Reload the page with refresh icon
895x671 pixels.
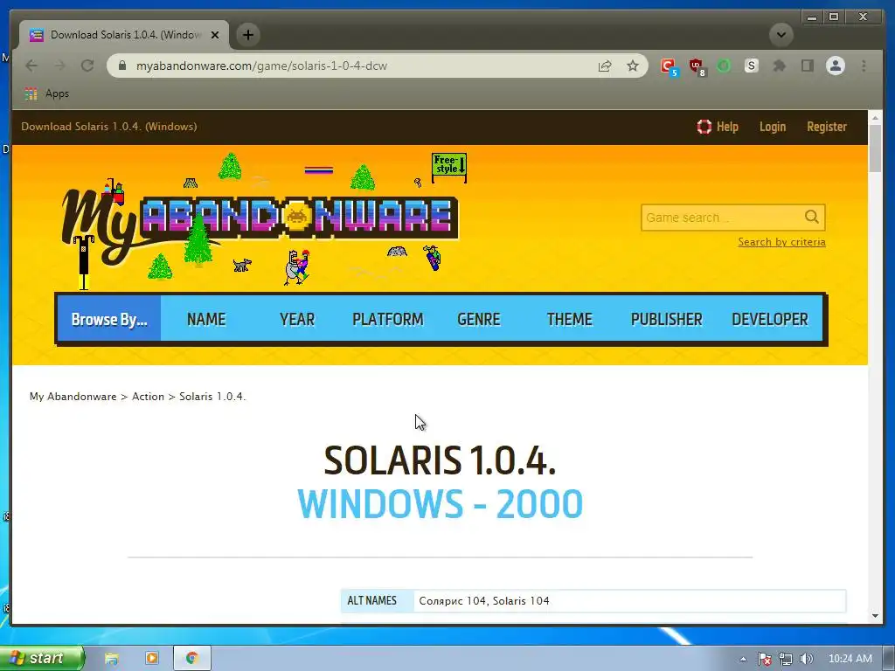point(87,66)
